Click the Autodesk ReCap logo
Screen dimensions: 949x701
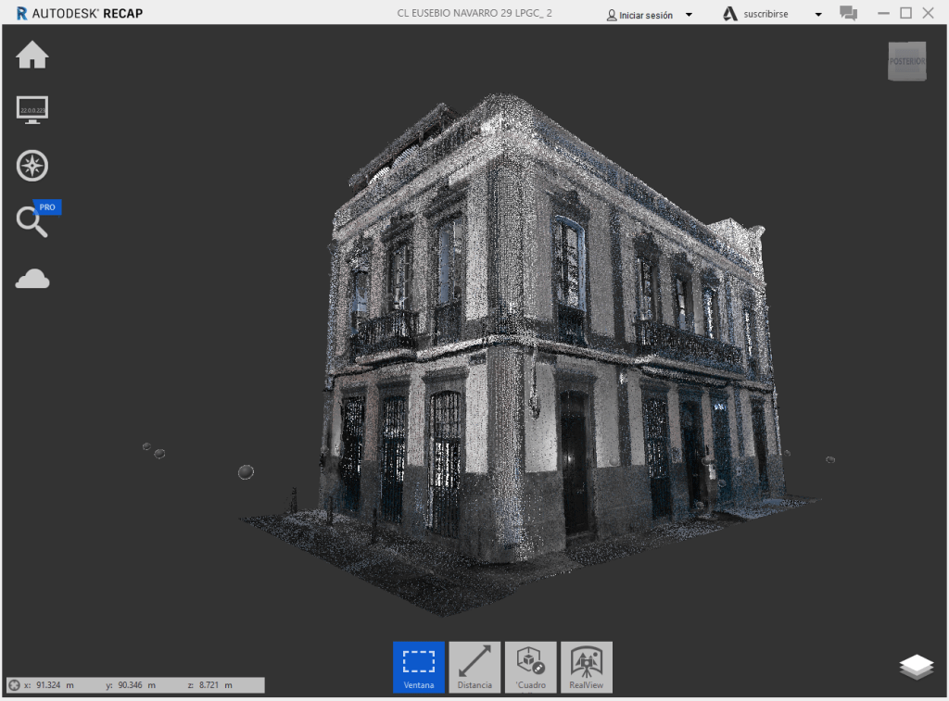80,13
